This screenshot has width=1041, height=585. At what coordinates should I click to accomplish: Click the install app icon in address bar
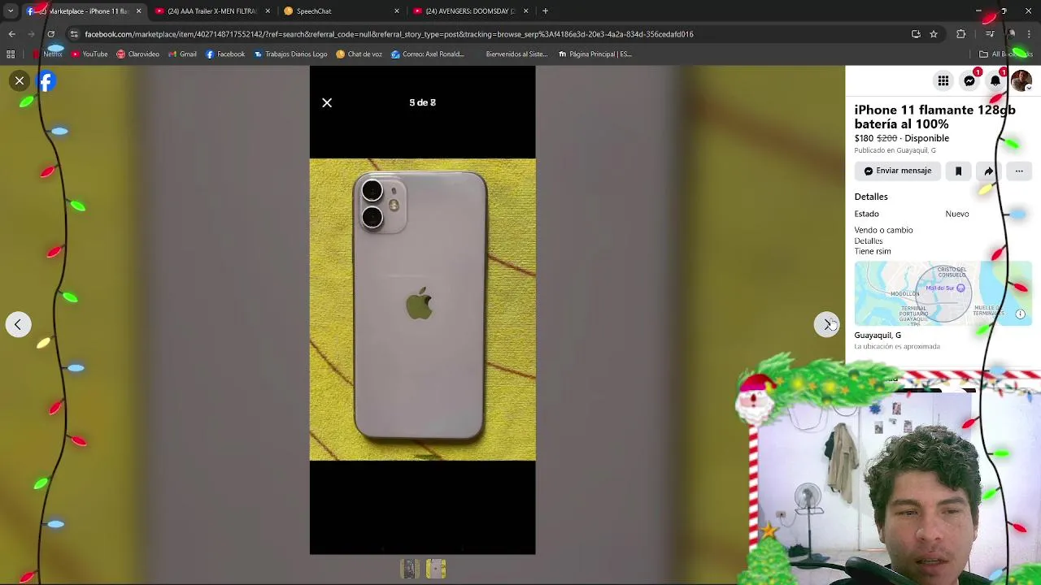coord(916,34)
